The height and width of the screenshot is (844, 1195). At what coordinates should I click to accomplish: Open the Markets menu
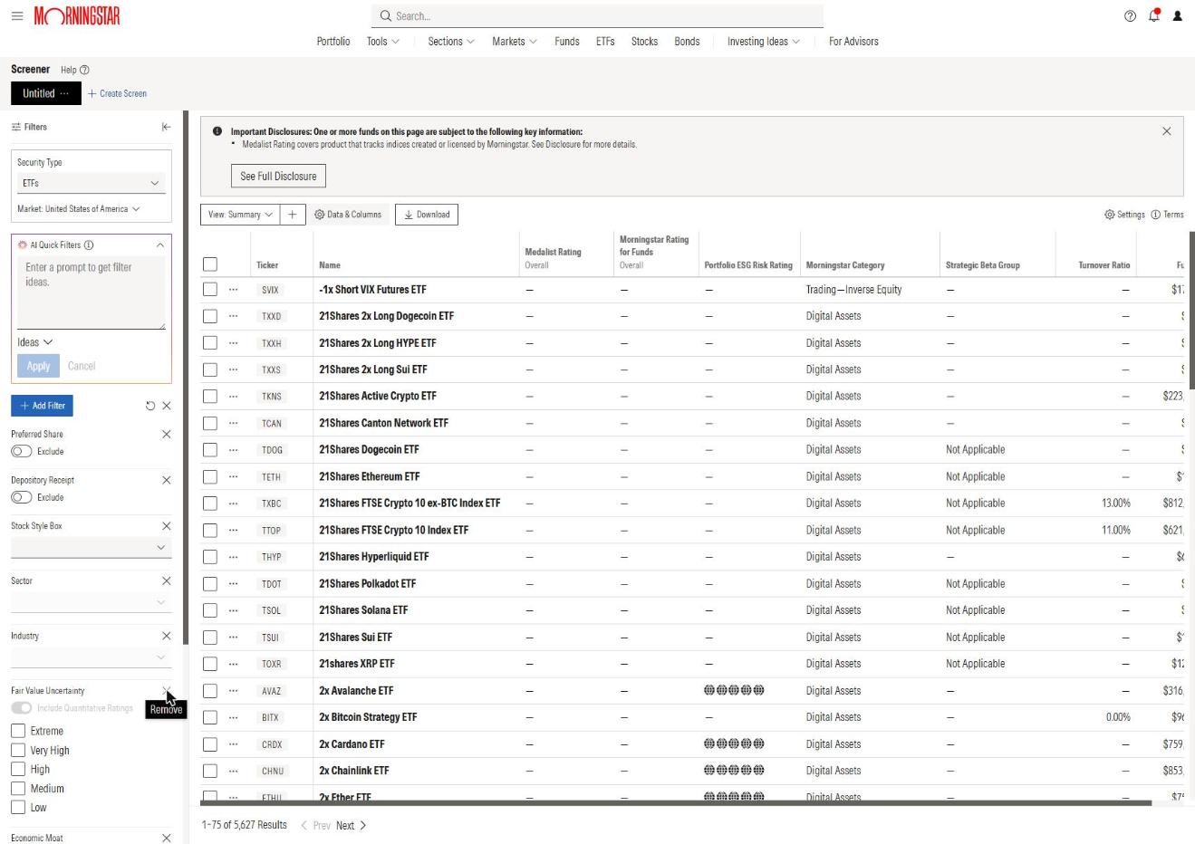pos(515,42)
